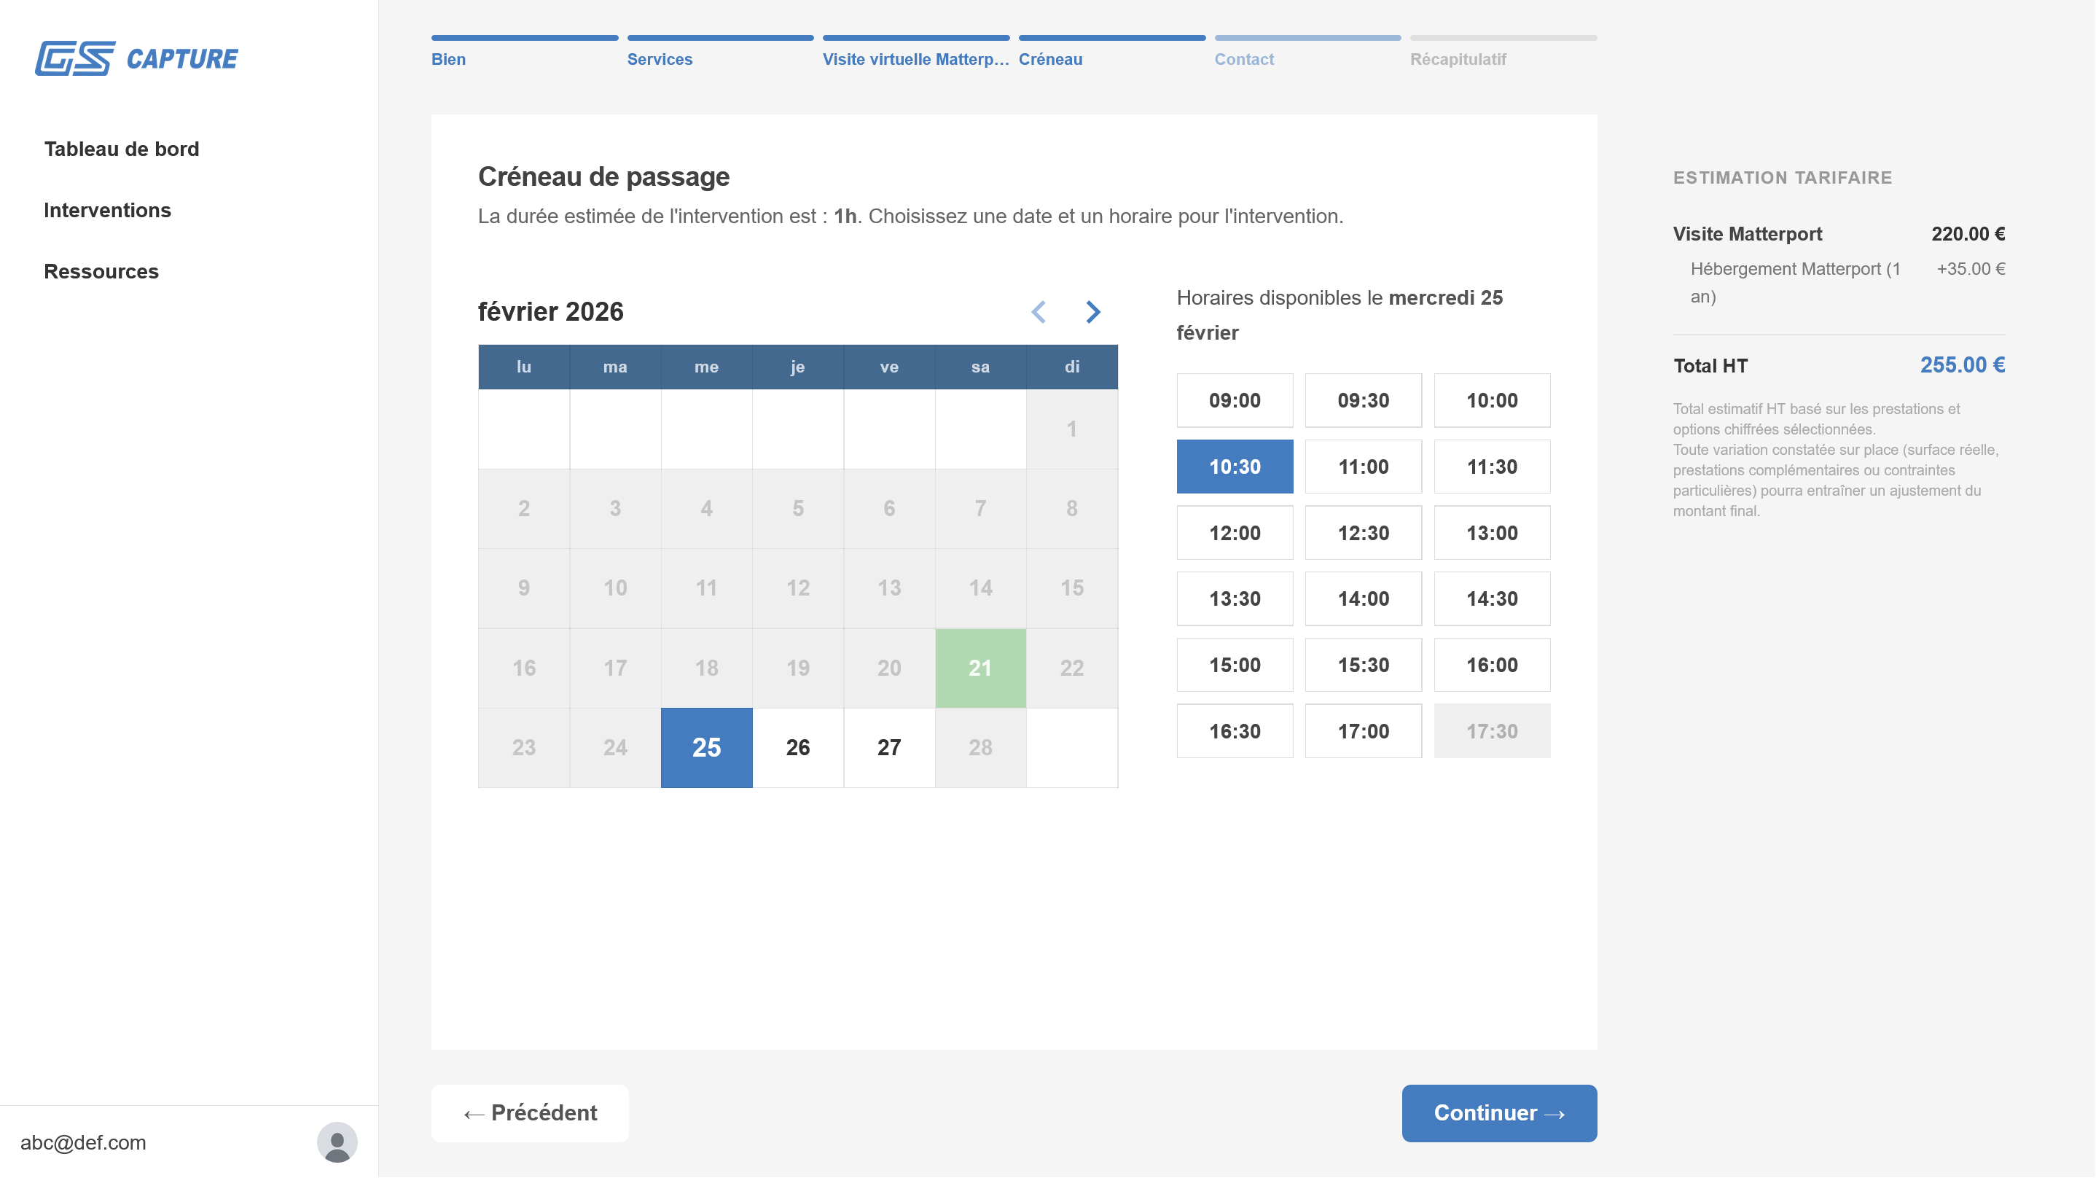Jump to the Services step
The image size is (2096, 1178).
pyautogui.click(x=659, y=60)
